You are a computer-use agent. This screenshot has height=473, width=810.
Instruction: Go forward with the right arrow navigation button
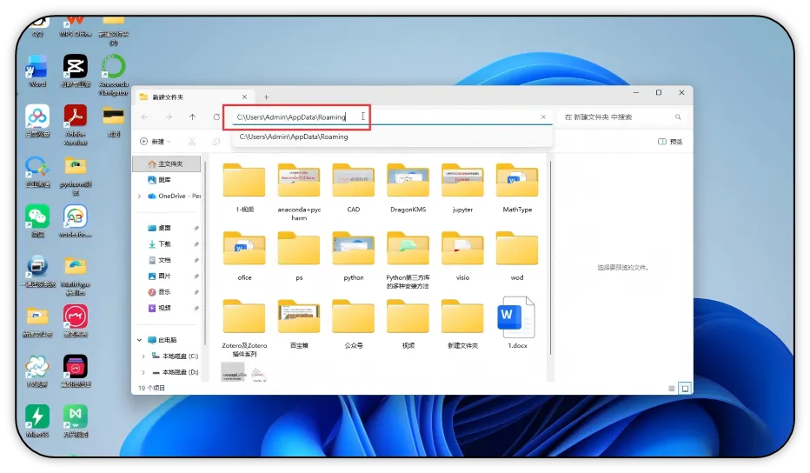(x=169, y=117)
